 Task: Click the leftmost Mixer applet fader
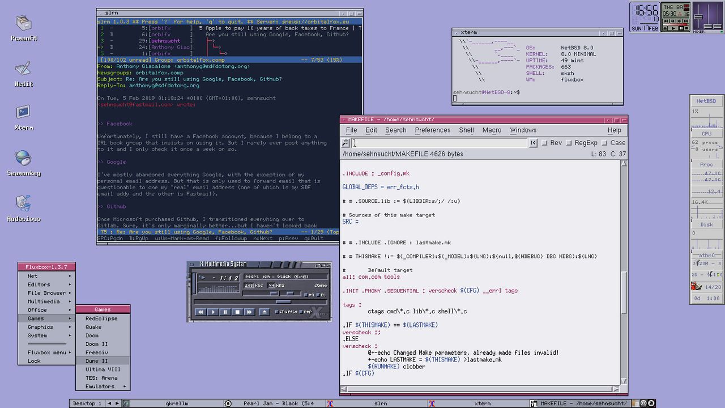click(698, 16)
